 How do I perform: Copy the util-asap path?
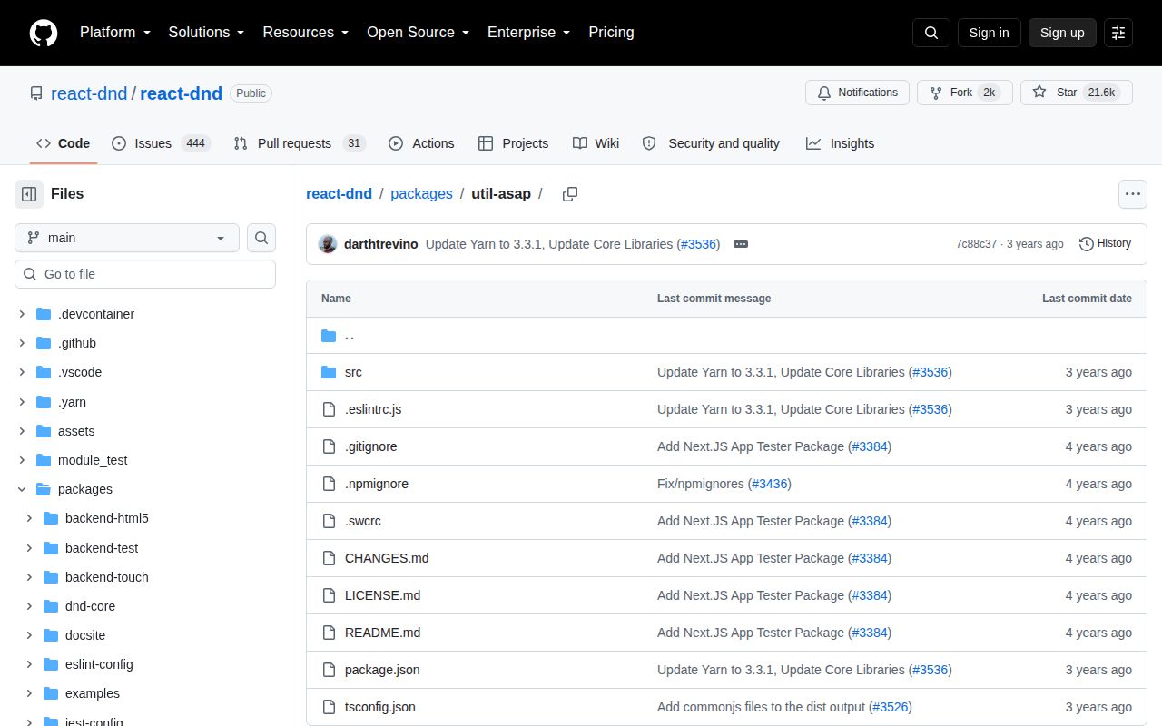pos(570,194)
